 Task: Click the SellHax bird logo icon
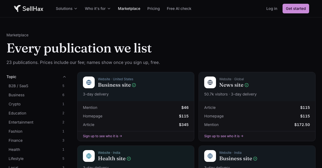click(17, 9)
